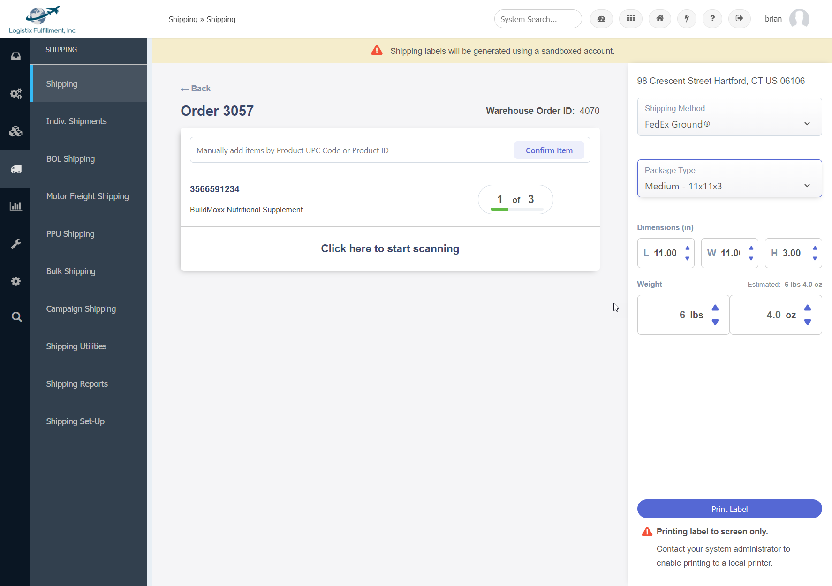Click the length dimension value field
This screenshot has width=832, height=586.
[x=665, y=253]
